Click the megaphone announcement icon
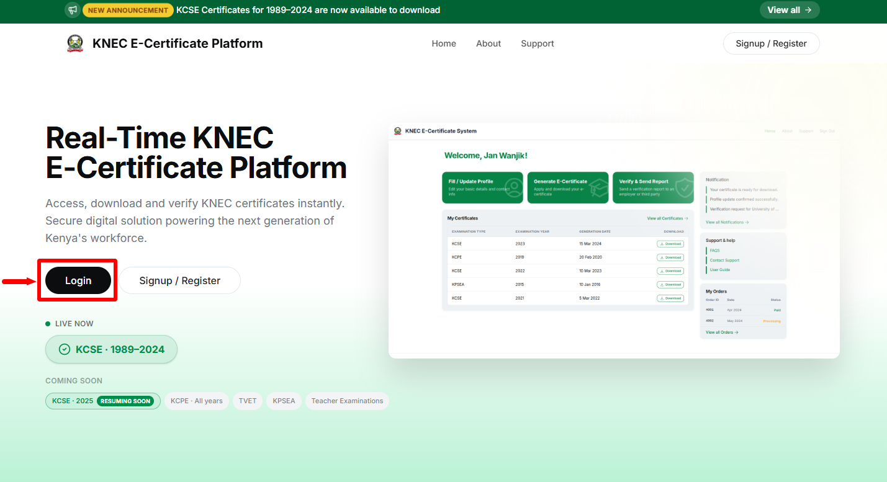 73,10
